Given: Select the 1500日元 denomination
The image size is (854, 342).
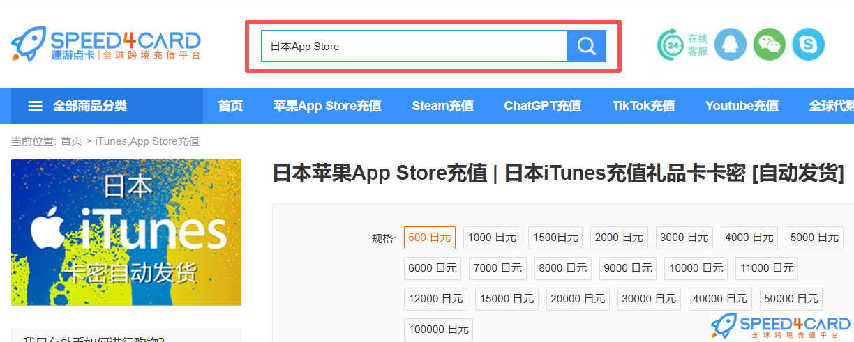Looking at the screenshot, I should click(x=555, y=238).
